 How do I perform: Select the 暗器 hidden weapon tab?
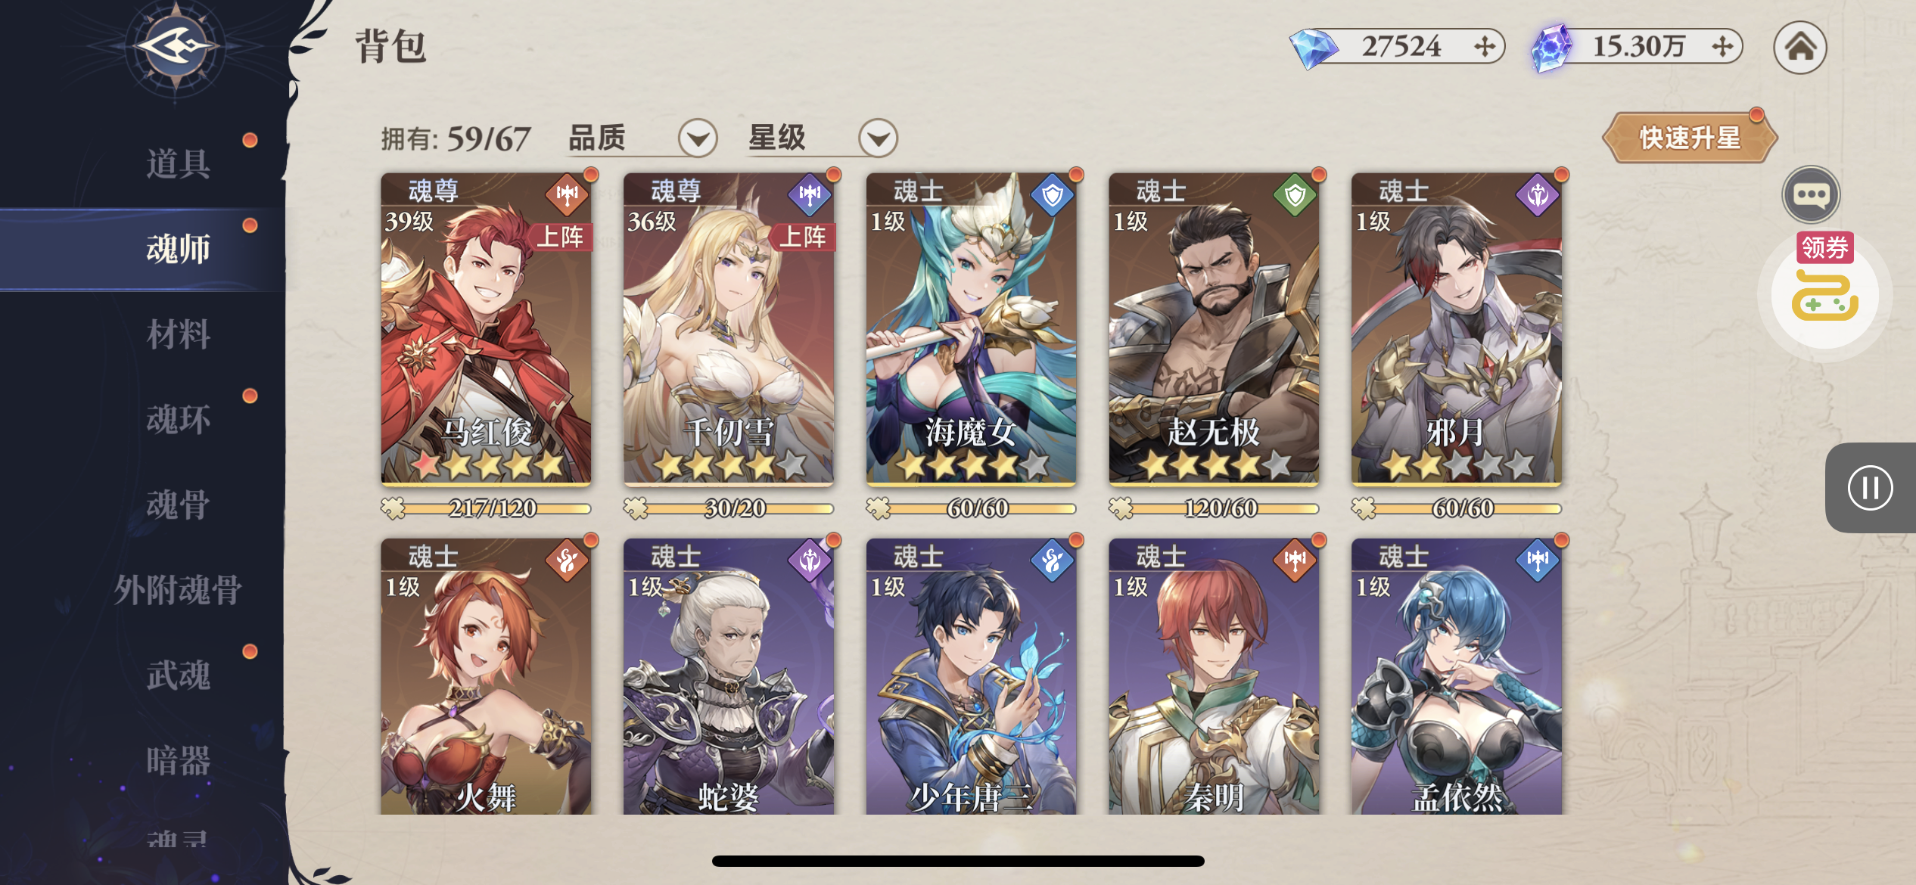(178, 760)
